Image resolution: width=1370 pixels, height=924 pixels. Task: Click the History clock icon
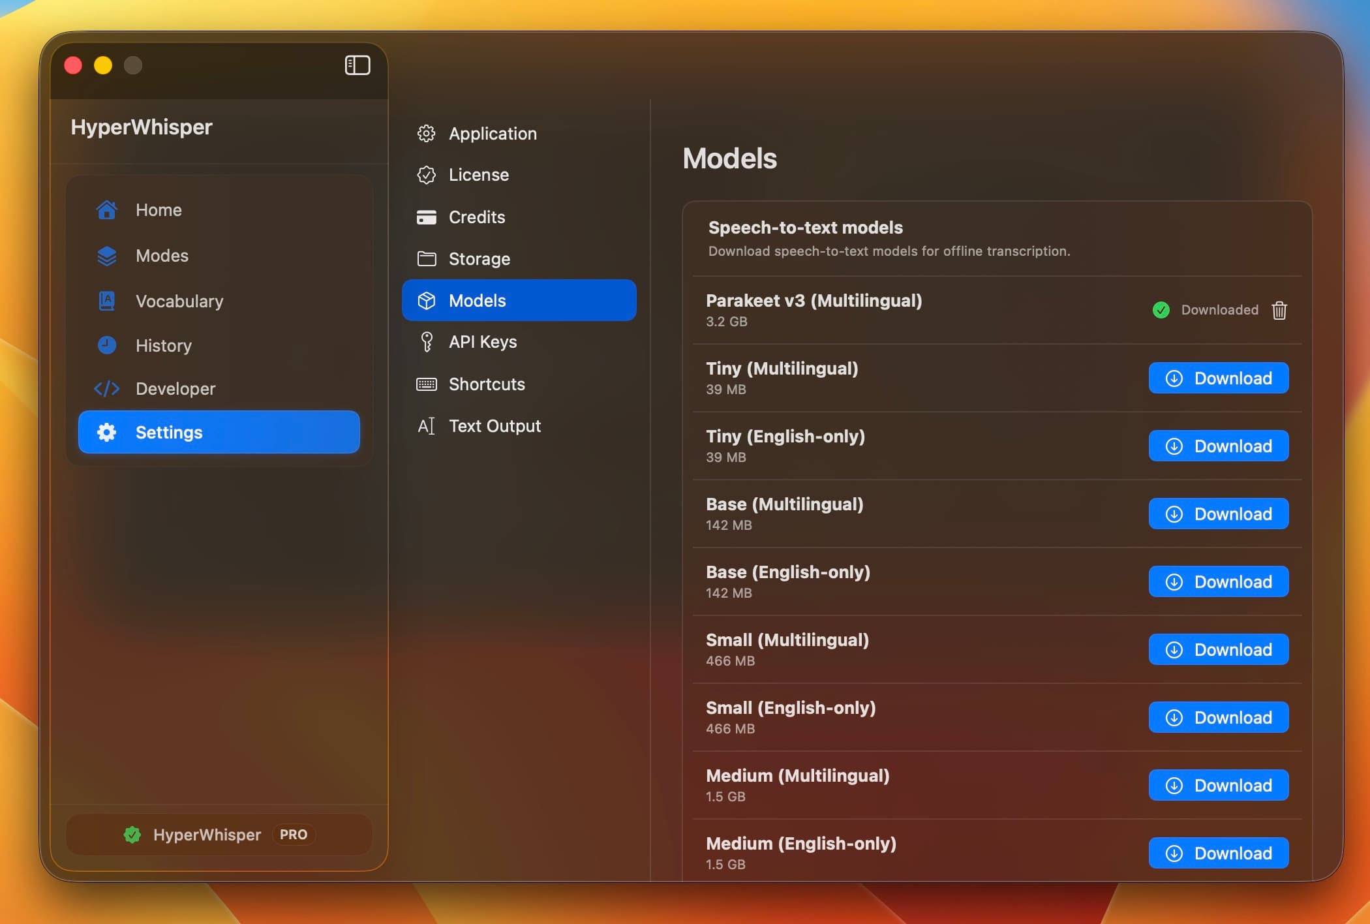[x=107, y=345]
